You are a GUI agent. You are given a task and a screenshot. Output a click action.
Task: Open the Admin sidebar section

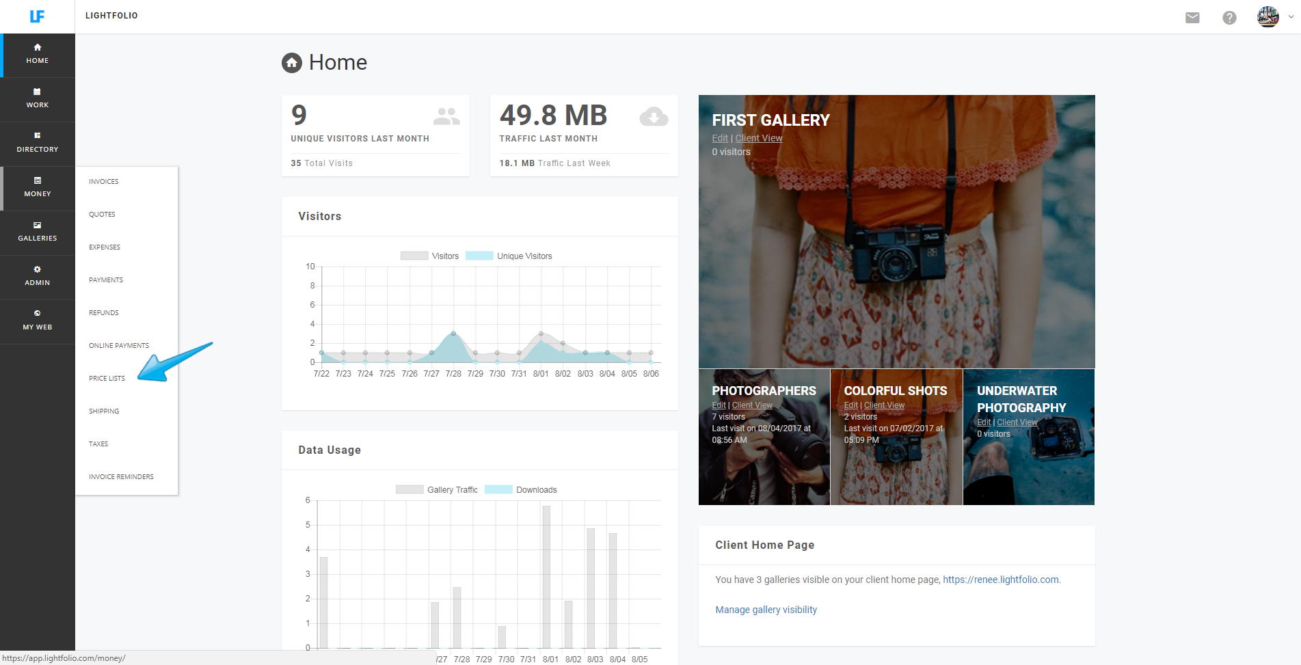click(x=38, y=277)
